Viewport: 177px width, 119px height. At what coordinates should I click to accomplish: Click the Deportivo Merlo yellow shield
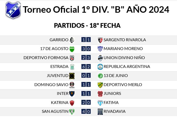100,85
